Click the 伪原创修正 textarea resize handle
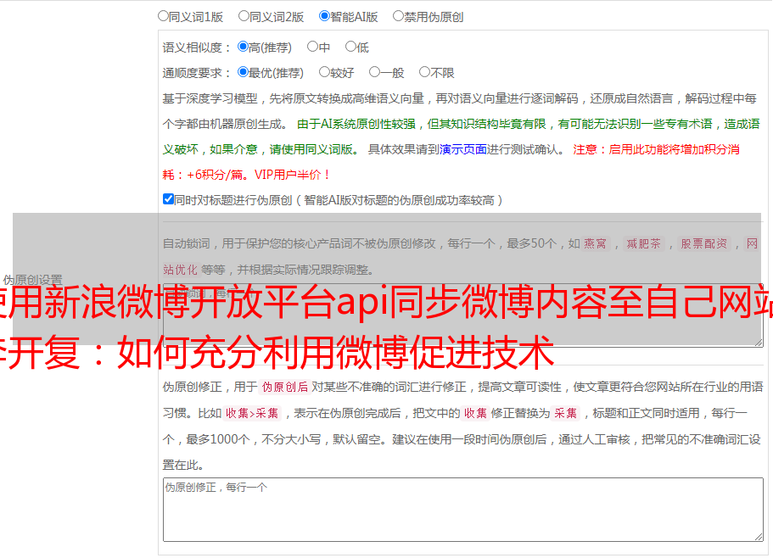The image size is (773, 558). 759,537
